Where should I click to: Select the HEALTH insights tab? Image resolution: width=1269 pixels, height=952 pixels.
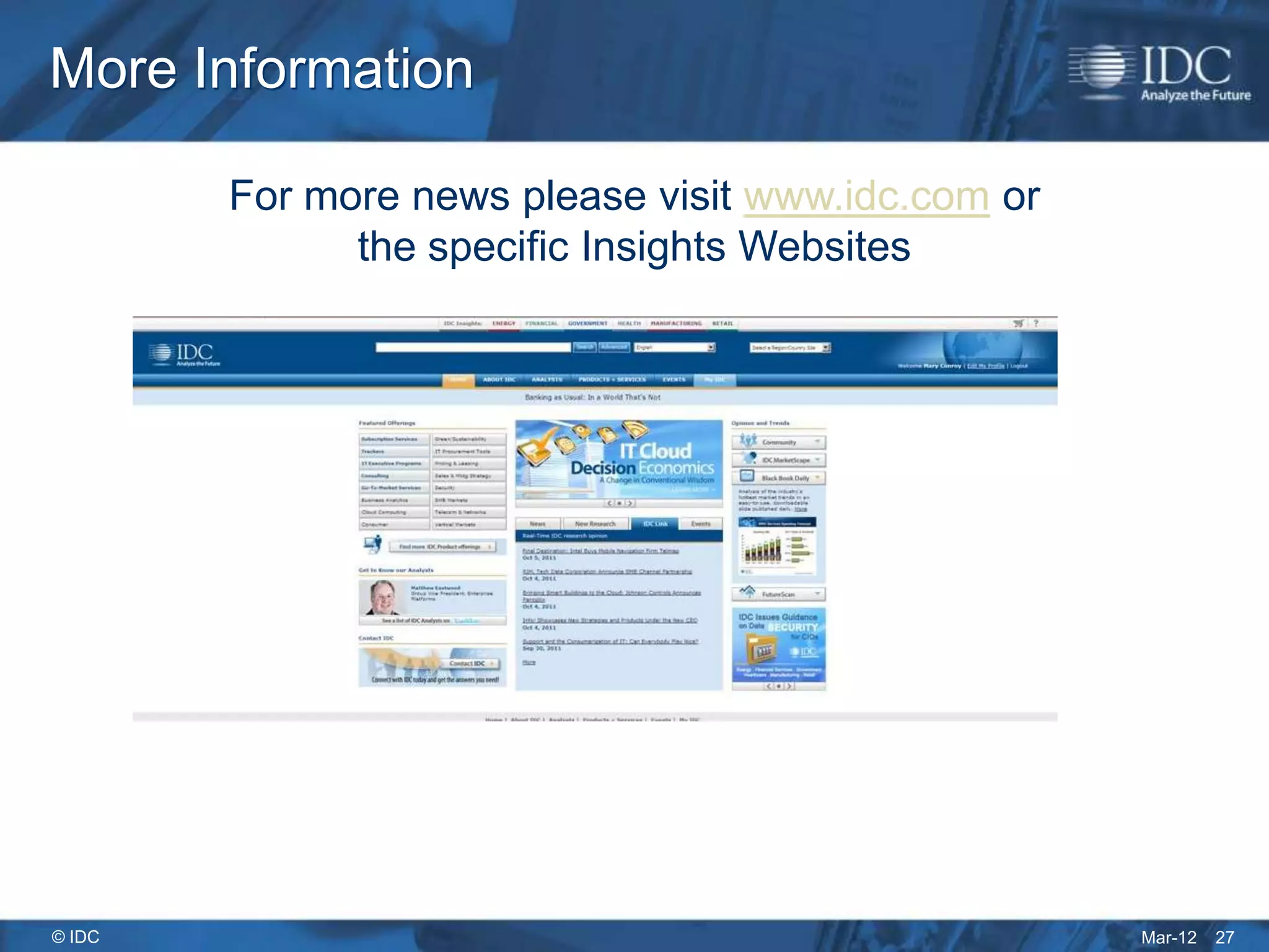[x=629, y=324]
